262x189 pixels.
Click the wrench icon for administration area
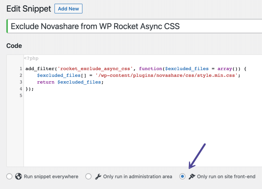[x=98, y=176]
